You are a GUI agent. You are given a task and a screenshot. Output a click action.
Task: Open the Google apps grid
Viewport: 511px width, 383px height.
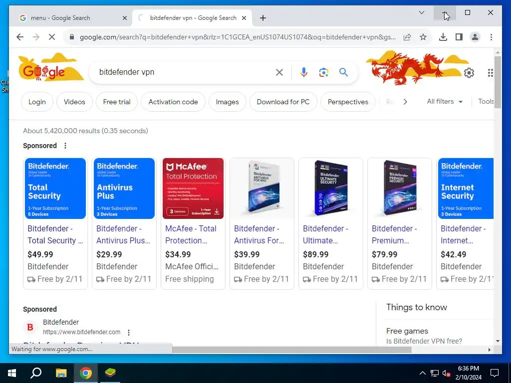490,73
